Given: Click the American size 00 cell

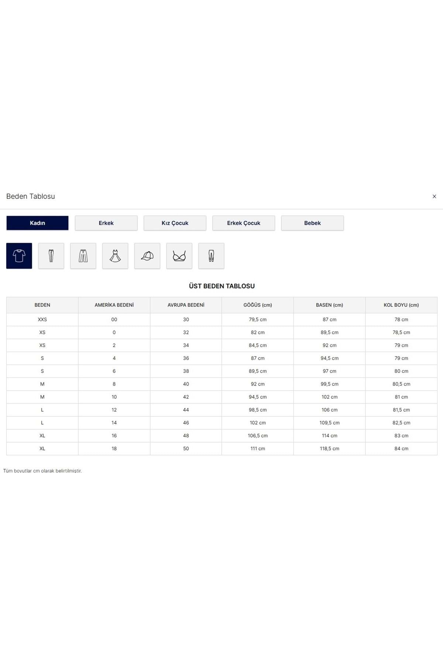Looking at the screenshot, I should [114, 320].
